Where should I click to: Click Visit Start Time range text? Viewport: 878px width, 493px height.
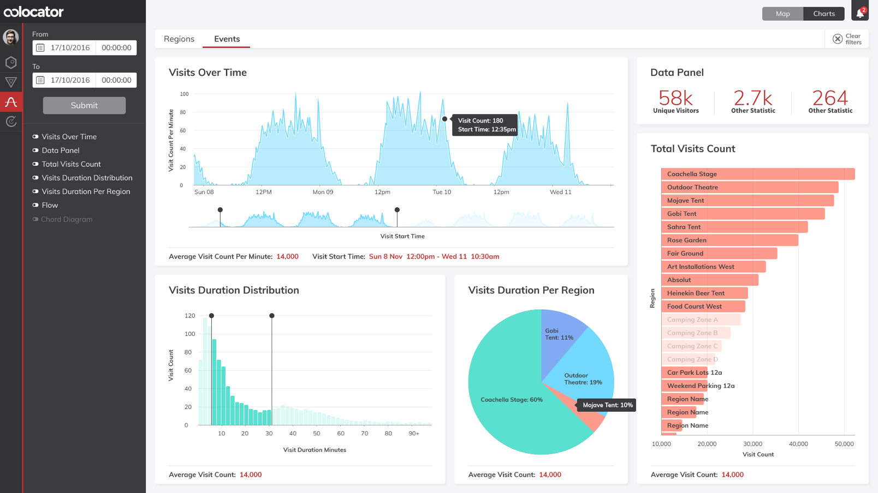click(x=434, y=256)
